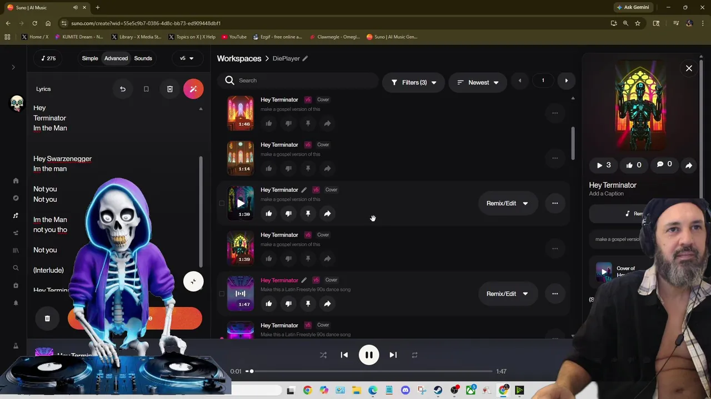Like the 1:38 gospel Hey Terminator track

[x=269, y=213]
